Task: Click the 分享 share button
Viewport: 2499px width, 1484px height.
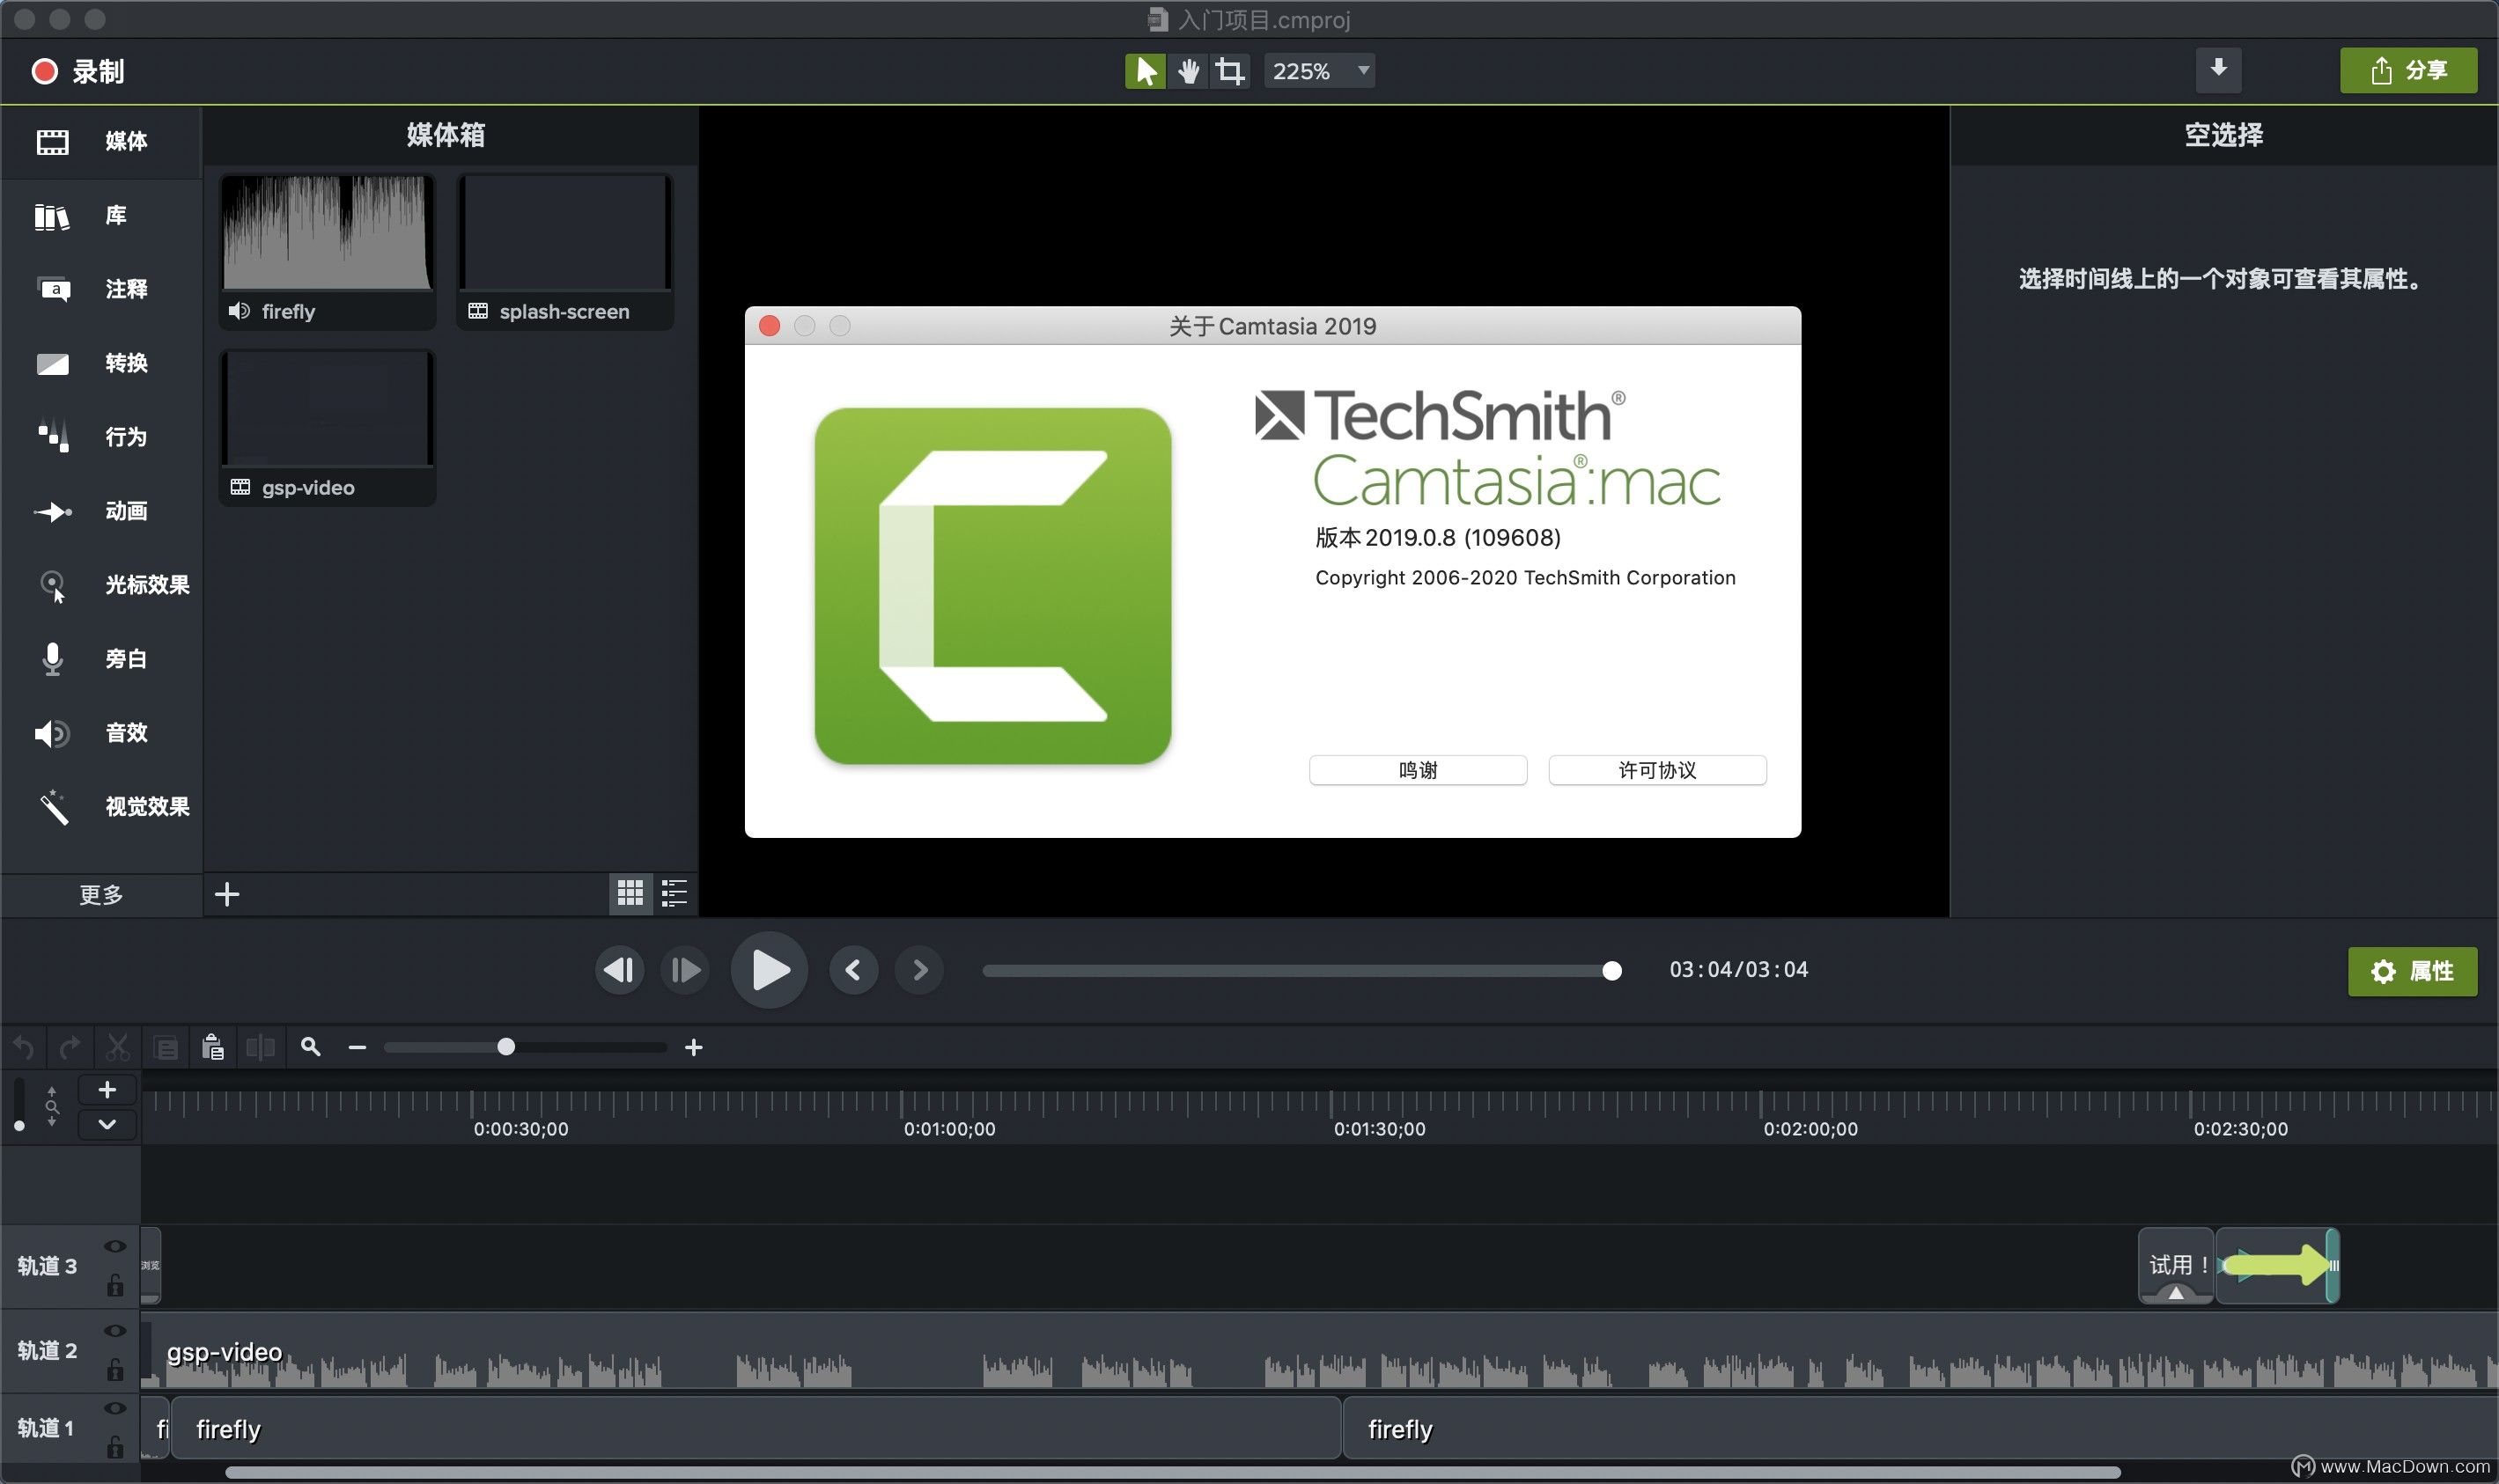Action: (x=2408, y=70)
